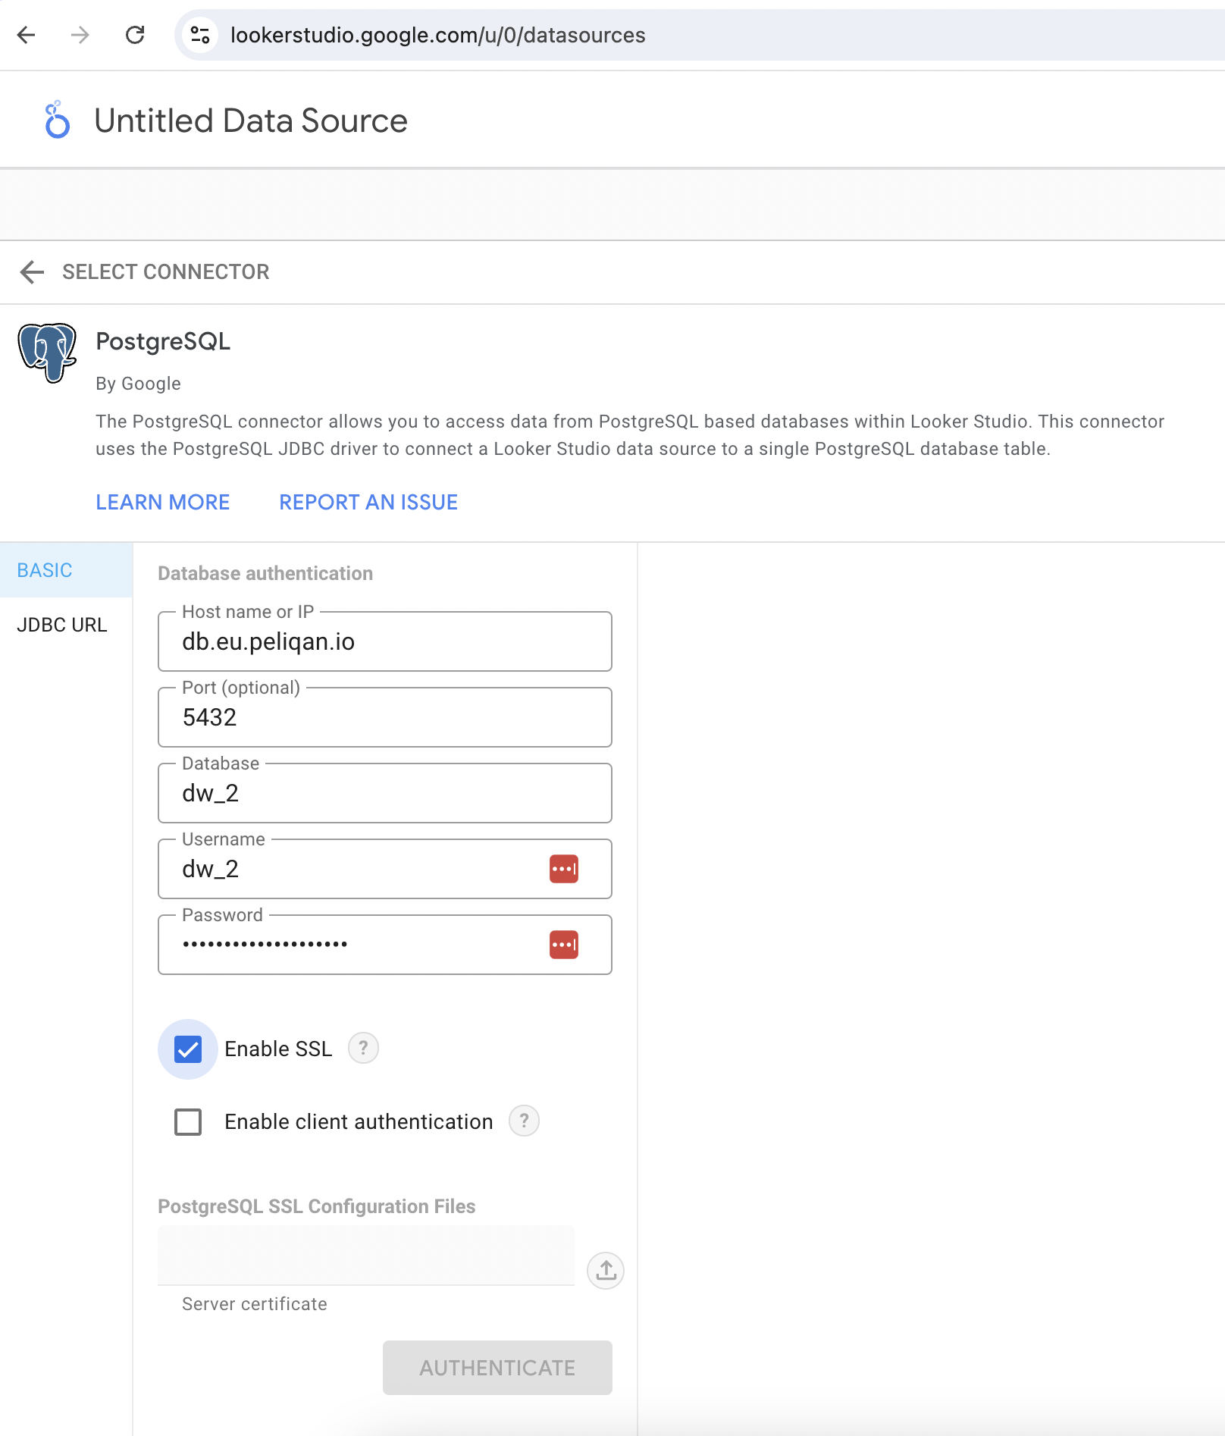This screenshot has width=1225, height=1436.
Task: Click the browser back arrow
Action: [x=27, y=35]
